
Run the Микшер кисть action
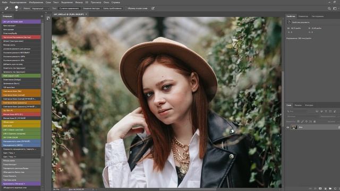(21, 45)
